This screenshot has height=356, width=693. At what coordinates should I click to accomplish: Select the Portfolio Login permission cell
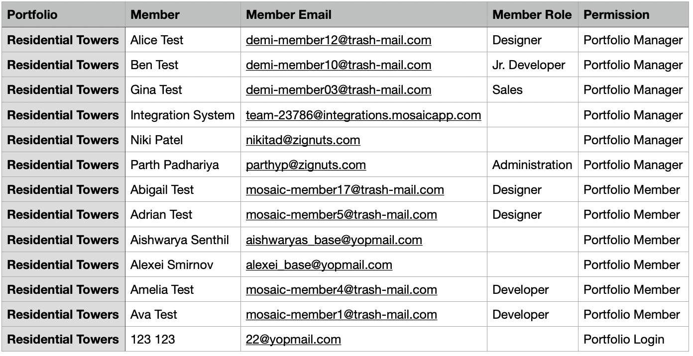[633, 339]
